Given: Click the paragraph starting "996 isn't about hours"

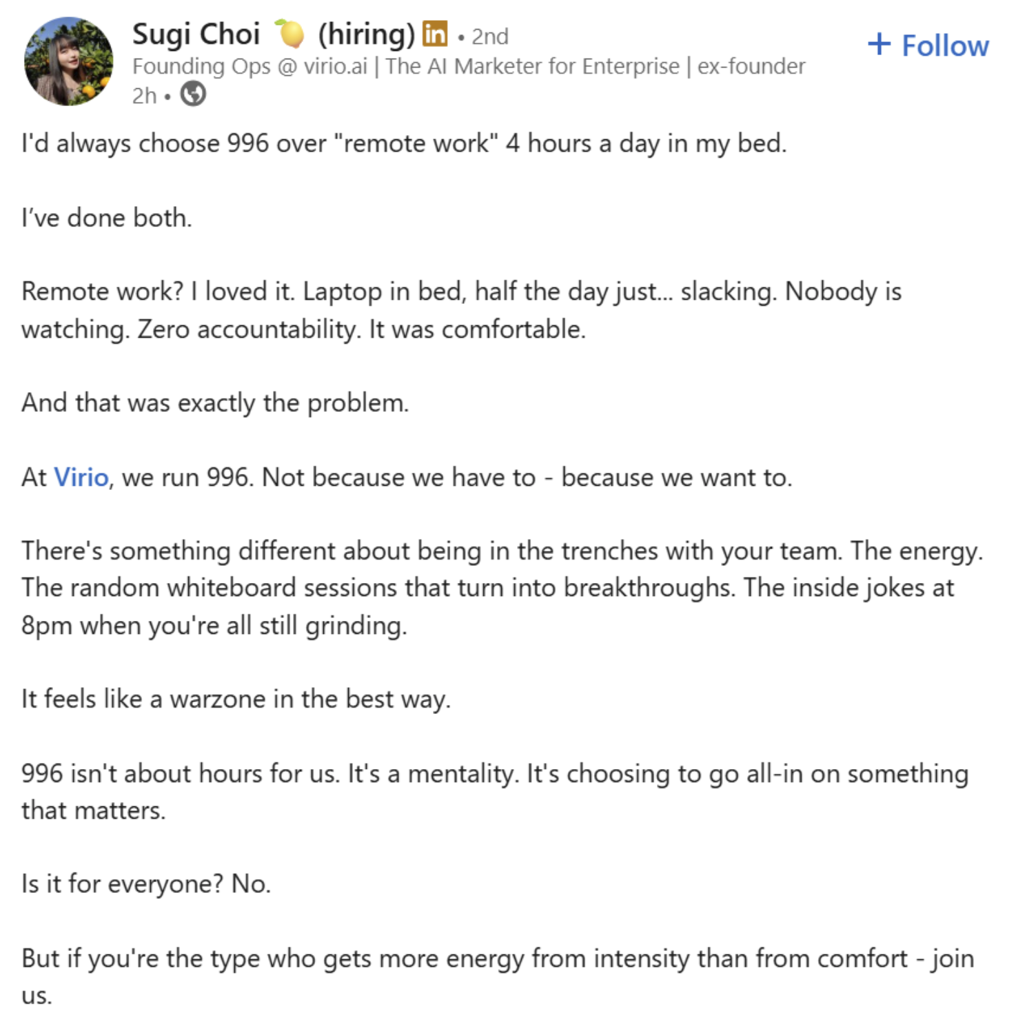Looking at the screenshot, I should pos(494,792).
